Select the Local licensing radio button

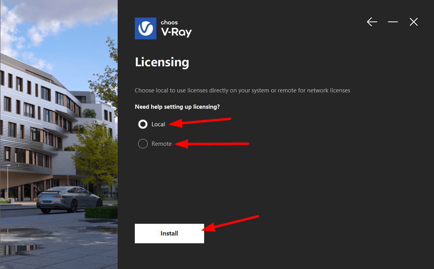(x=143, y=124)
